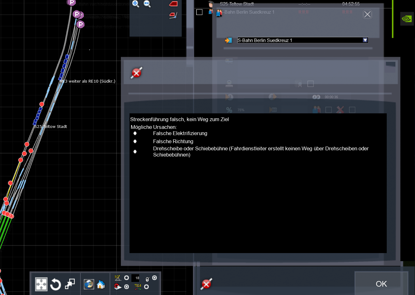
Task: Click the home house icon
Action: click(101, 284)
